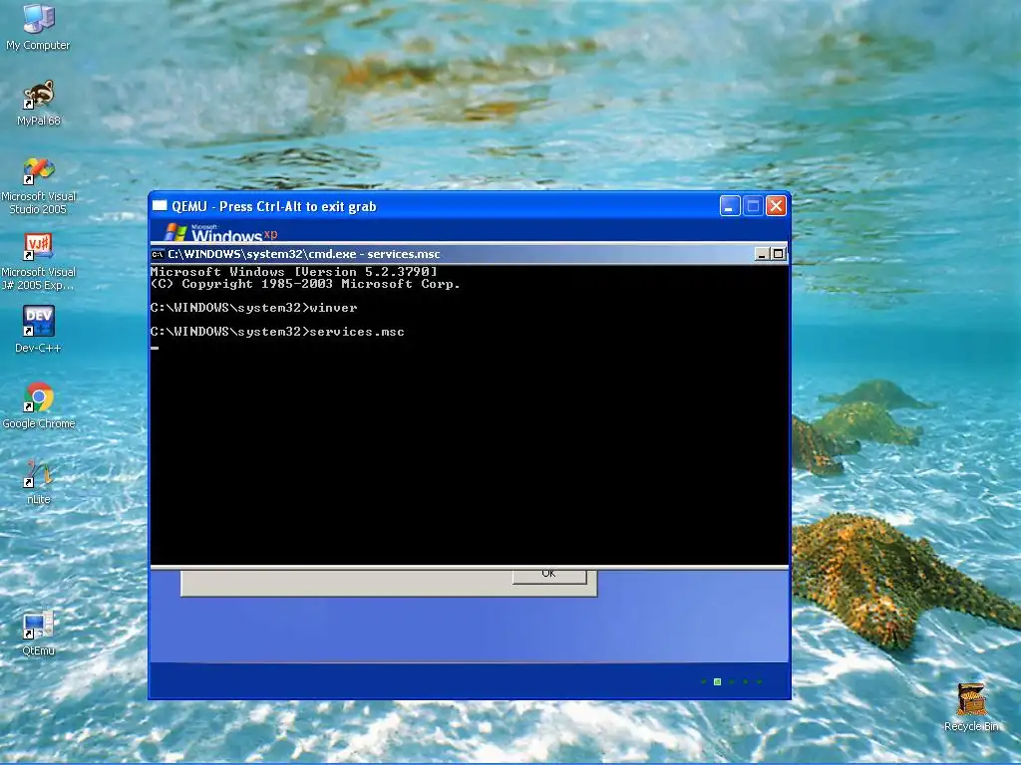Minimize the QEMU window
This screenshot has height=765, width=1021.
pos(729,206)
